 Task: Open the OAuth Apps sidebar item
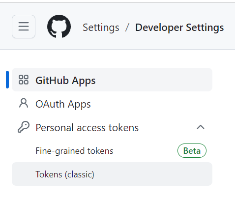[x=112, y=104]
